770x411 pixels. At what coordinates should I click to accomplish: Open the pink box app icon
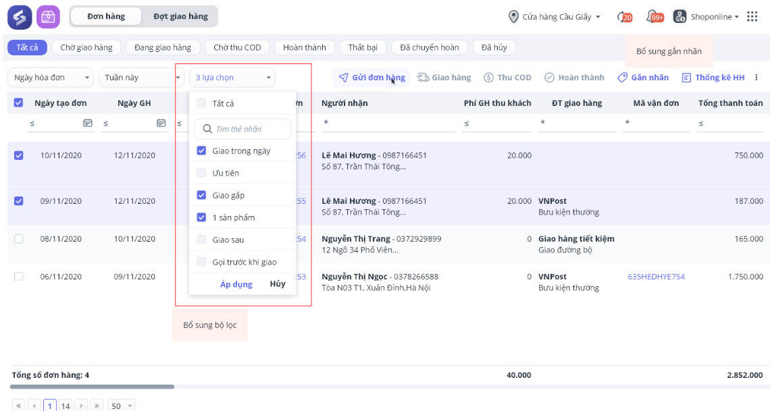pyautogui.click(x=48, y=17)
